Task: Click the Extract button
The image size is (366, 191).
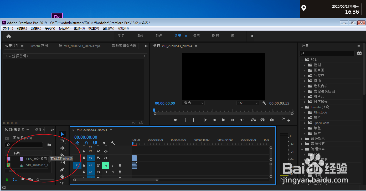Action: coord(262,120)
